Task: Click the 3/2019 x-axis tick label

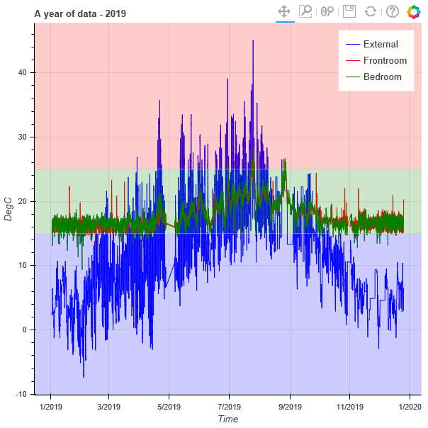Action: [108, 407]
